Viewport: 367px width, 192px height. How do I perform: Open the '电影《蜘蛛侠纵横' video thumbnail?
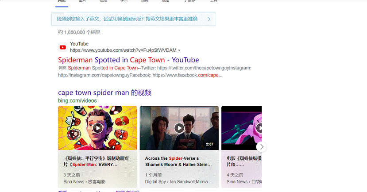[x=242, y=128]
